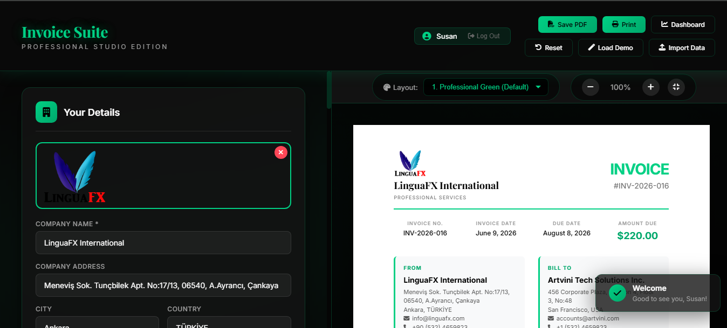Click the June 9, 2026 invoice date

point(496,233)
